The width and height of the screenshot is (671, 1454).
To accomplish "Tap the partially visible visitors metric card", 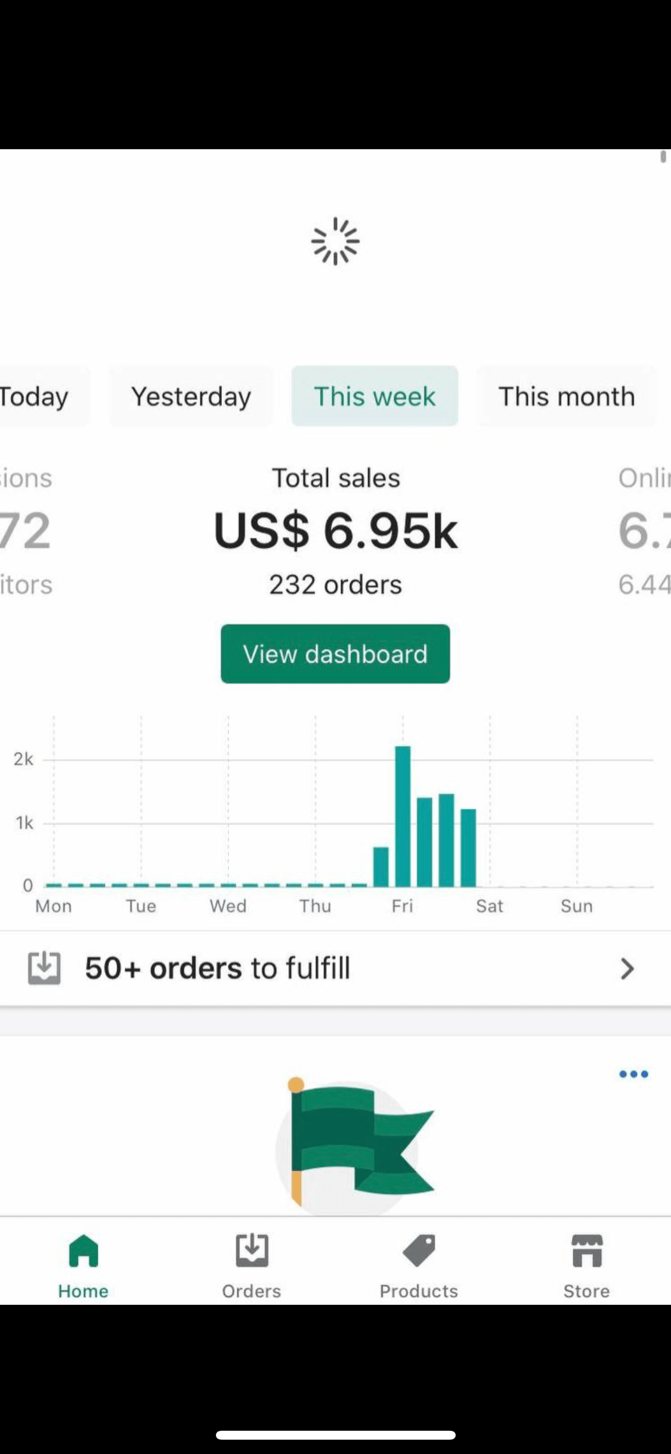I will 26,531.
